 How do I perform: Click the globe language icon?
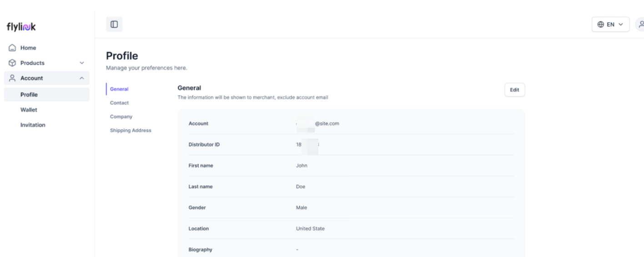tap(601, 25)
